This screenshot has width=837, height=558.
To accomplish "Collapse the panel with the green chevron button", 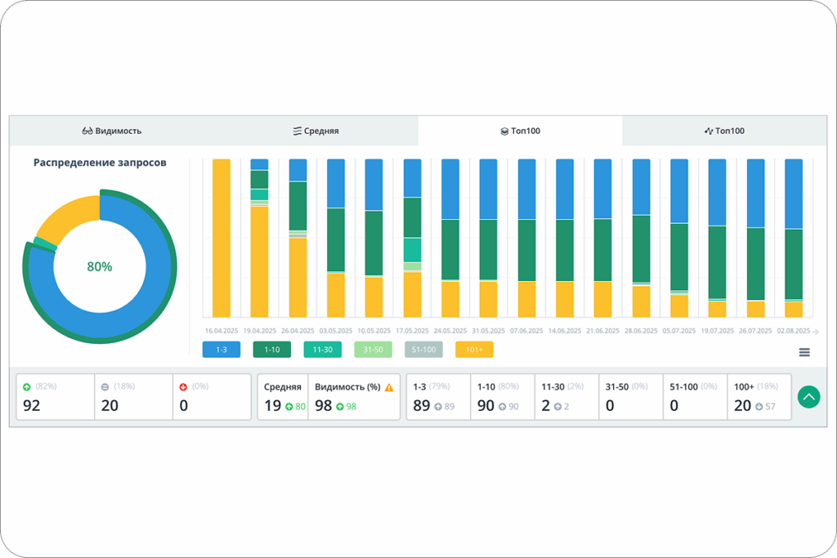I will coord(808,397).
